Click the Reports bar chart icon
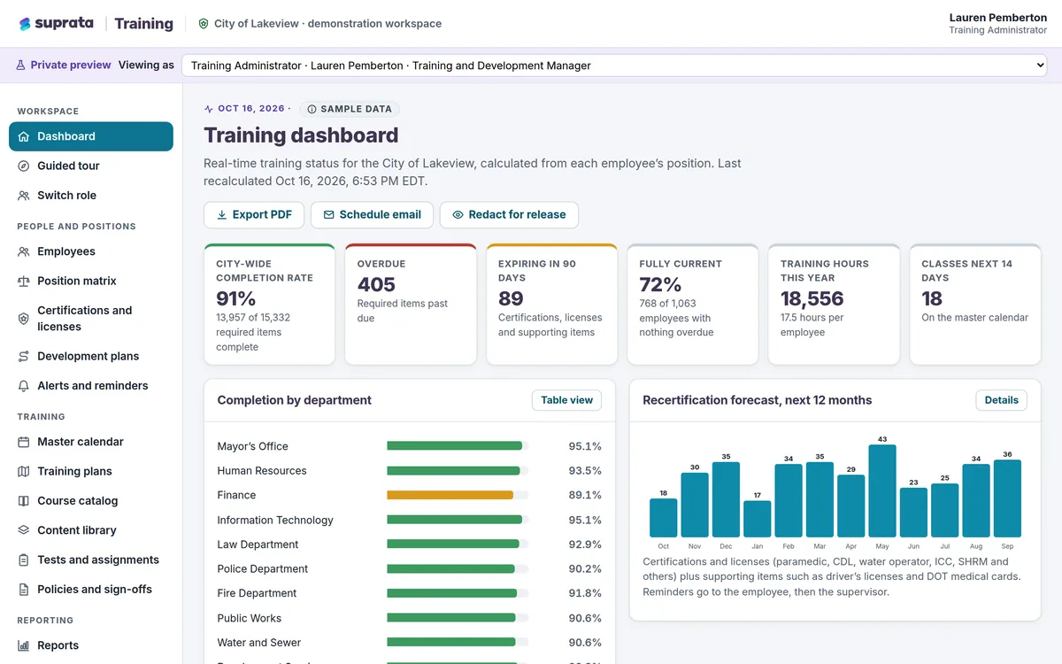This screenshot has width=1062, height=664. pos(24,645)
